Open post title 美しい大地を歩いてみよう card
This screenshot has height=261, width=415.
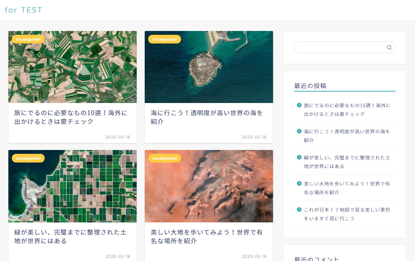207,237
